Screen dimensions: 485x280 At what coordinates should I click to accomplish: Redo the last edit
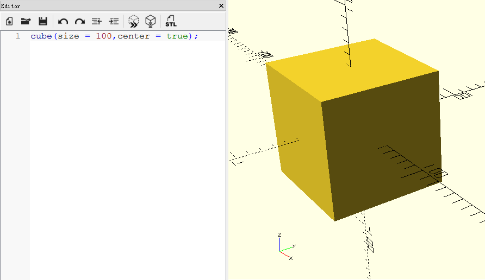pos(80,22)
